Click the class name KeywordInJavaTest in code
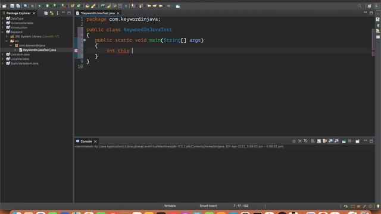Screen dimensions: 381x214 [148, 30]
